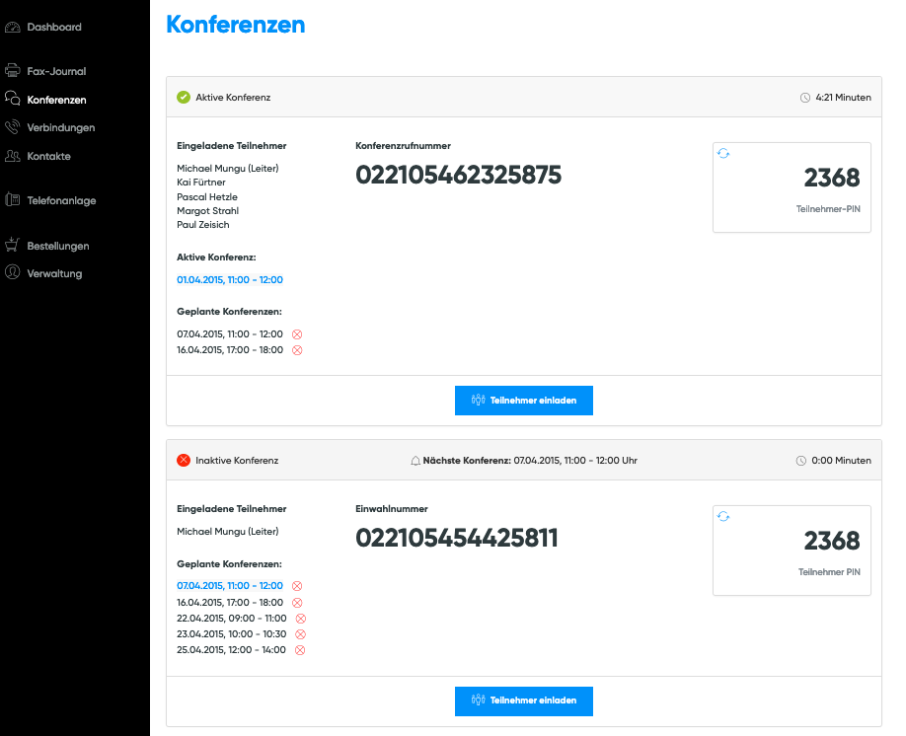Screen dimensions: 906x736
Task: Delete planned conference 16.04.2015 in active conference
Action: [297, 350]
